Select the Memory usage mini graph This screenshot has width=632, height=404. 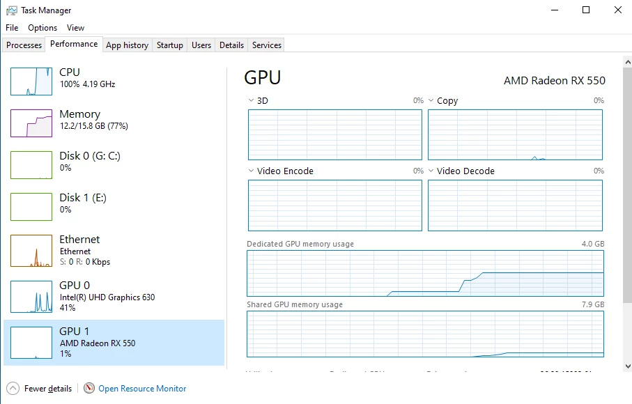(31, 123)
